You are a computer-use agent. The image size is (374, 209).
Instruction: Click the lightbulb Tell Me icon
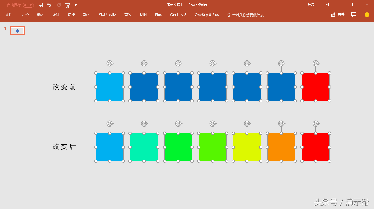pos(229,15)
